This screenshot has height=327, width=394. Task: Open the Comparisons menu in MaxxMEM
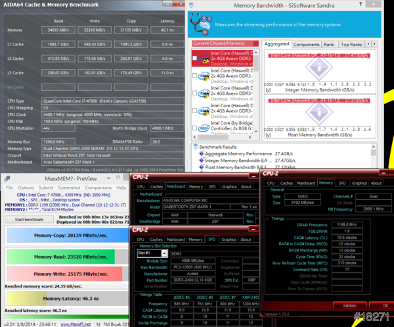[100, 188]
